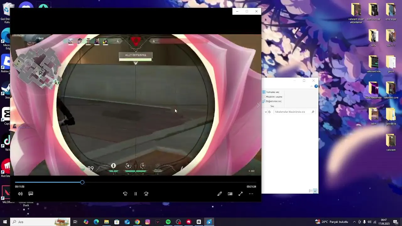Screen dimensions: 402x226
Task: Skip forward 30 seconds in the video
Action: 146,194
